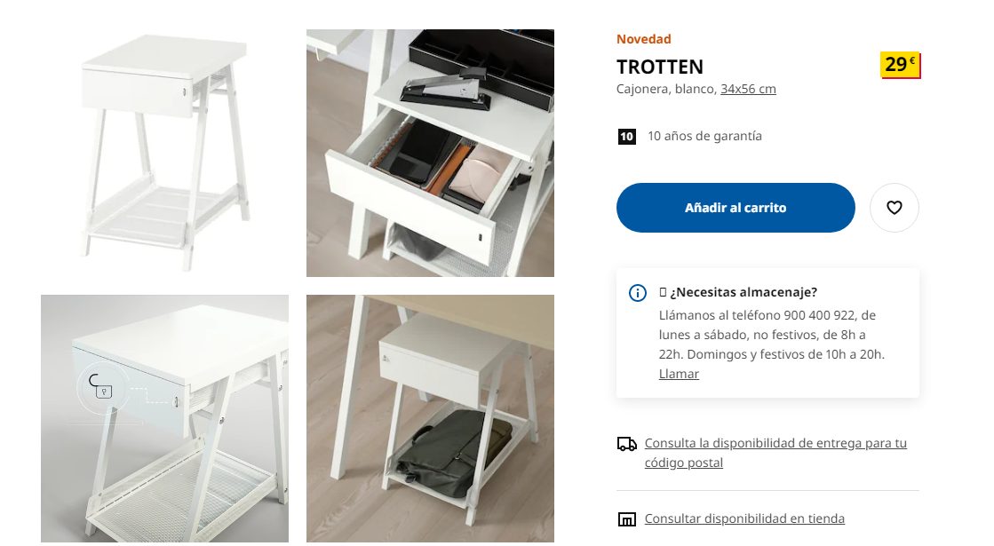
Task: Open Consultar disponibilidad en tienda link
Action: tap(744, 518)
